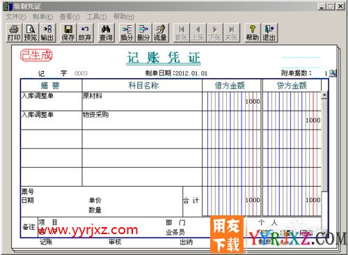Click first row 入库调整单 summary cell
The width and height of the screenshot is (348, 255).
click(x=52, y=101)
